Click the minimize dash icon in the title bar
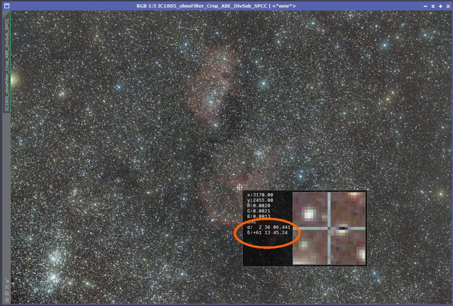The image size is (453, 306). 426,7
